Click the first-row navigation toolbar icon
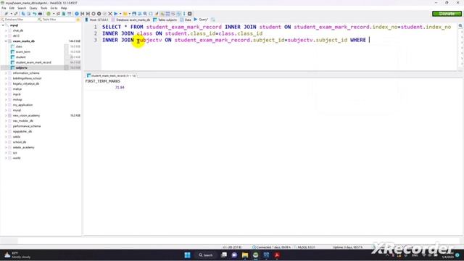The width and height of the screenshot is (464, 261). tap(82, 14)
